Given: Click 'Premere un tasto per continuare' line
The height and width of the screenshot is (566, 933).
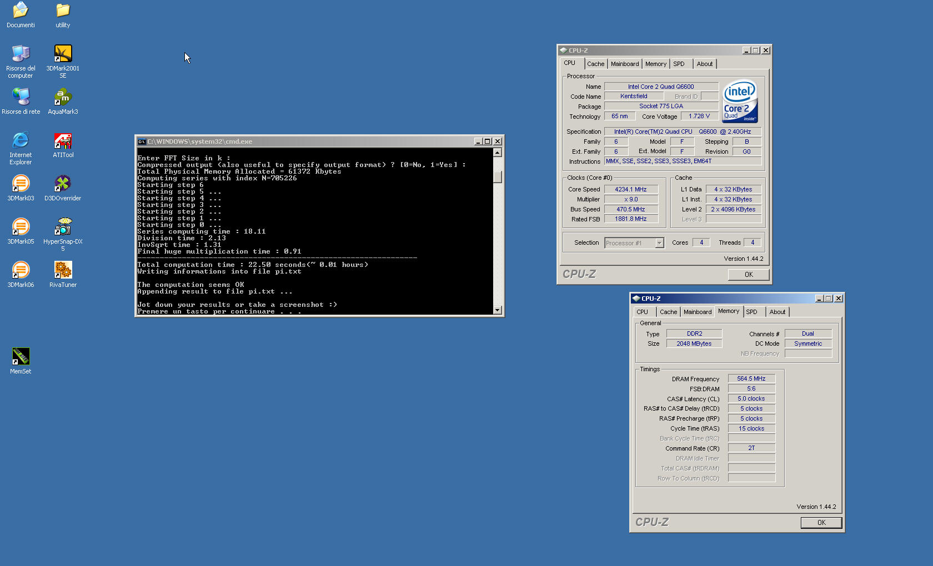Looking at the screenshot, I should click(219, 311).
